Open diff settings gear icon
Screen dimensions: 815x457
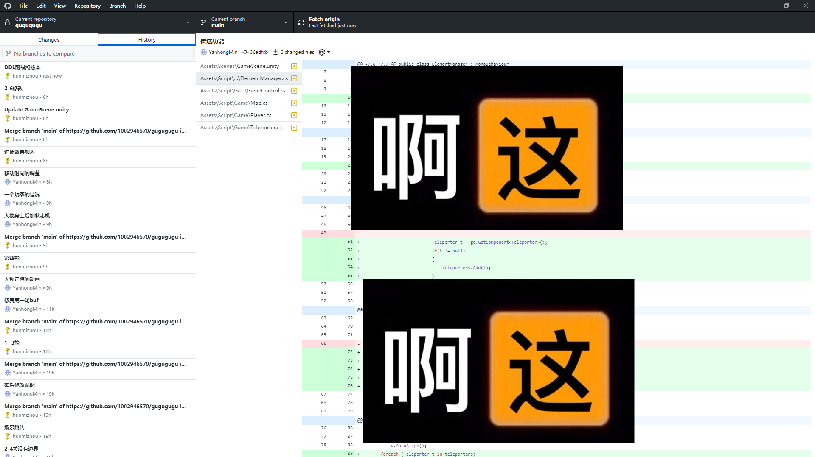322,52
